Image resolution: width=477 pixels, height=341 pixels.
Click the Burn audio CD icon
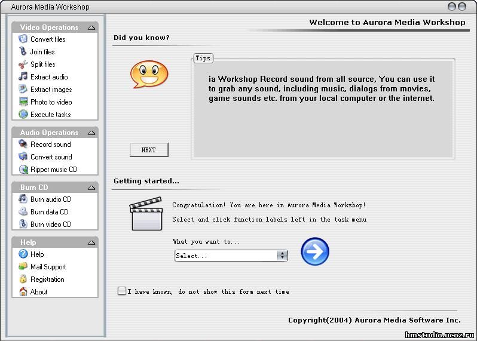[x=23, y=199]
